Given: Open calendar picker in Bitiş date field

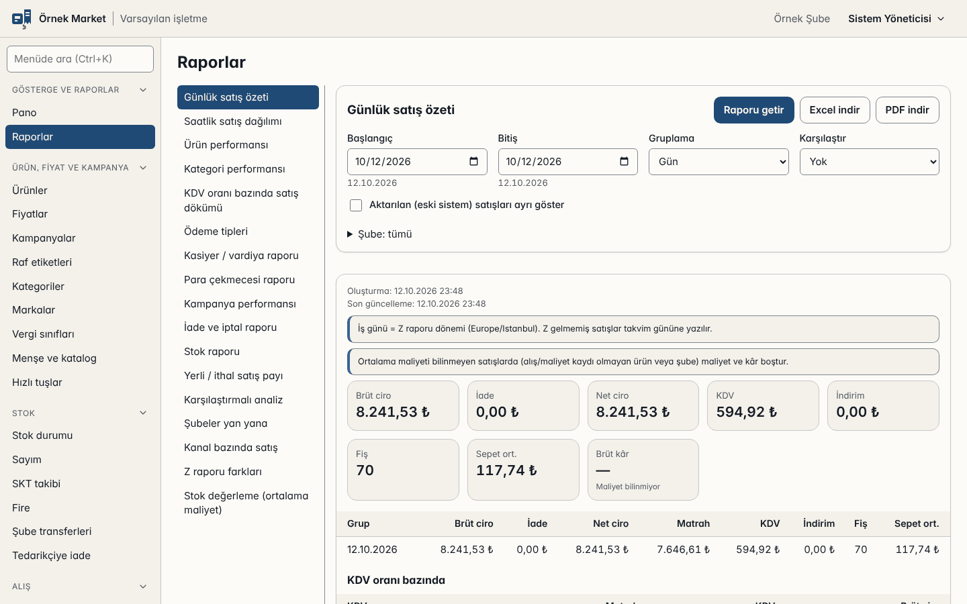Looking at the screenshot, I should pyautogui.click(x=624, y=162).
